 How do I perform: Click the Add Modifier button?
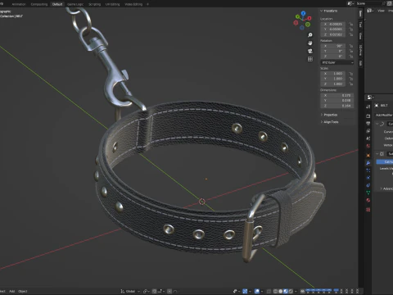tap(384, 115)
